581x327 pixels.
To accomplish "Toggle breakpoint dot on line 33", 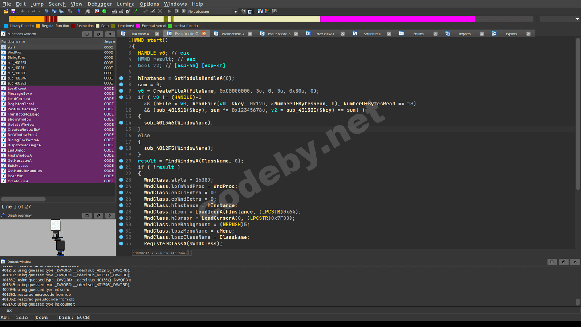I will (x=121, y=243).
